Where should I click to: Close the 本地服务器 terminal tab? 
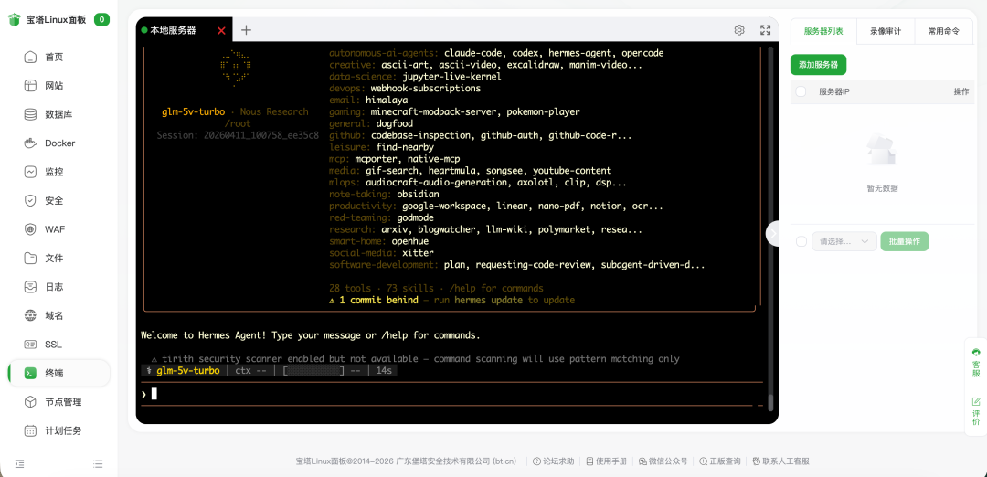tap(221, 31)
